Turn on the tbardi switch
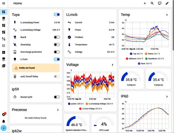174x133 pixels. tap(57, 37)
